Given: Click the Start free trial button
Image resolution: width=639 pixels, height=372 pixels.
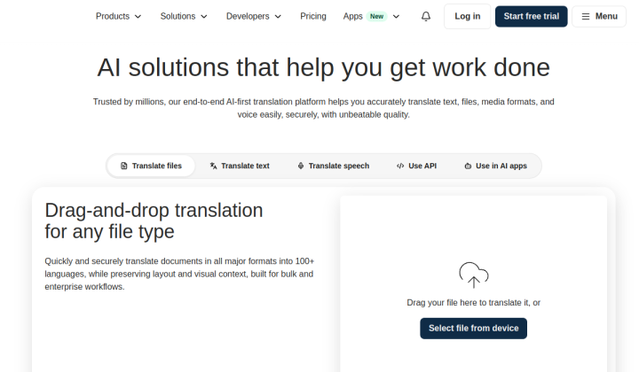Looking at the screenshot, I should pyautogui.click(x=531, y=16).
